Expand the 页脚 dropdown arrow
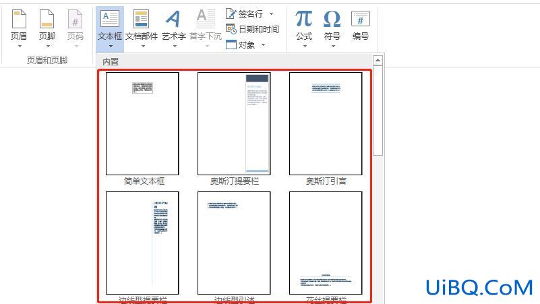The width and height of the screenshot is (540, 304). coord(48,46)
